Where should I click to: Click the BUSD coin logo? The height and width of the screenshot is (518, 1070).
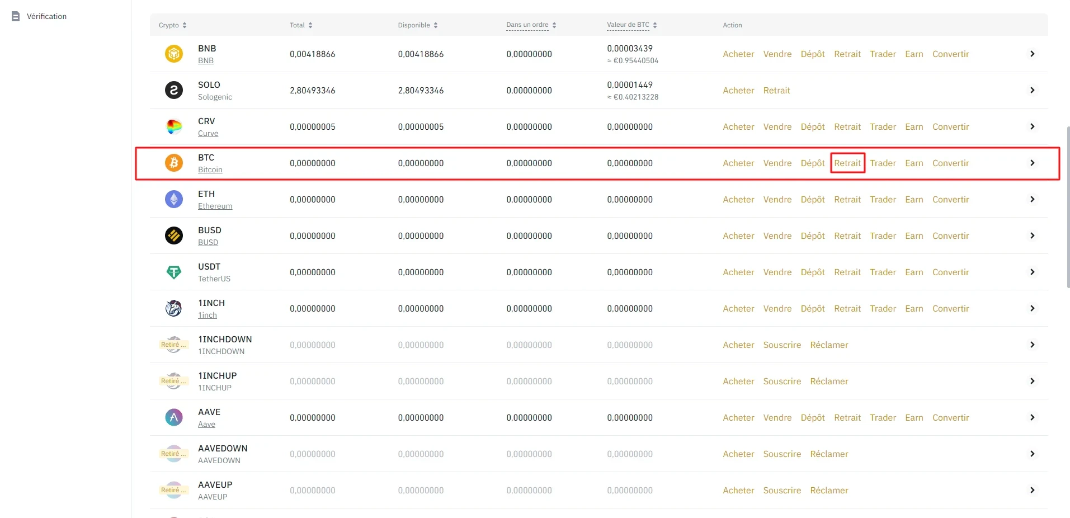click(x=174, y=236)
